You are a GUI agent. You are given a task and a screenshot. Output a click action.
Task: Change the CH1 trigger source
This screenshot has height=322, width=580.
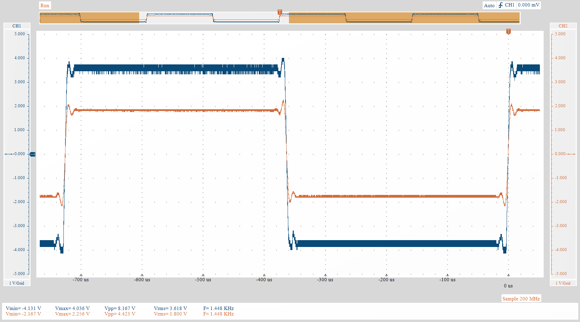pos(510,5)
